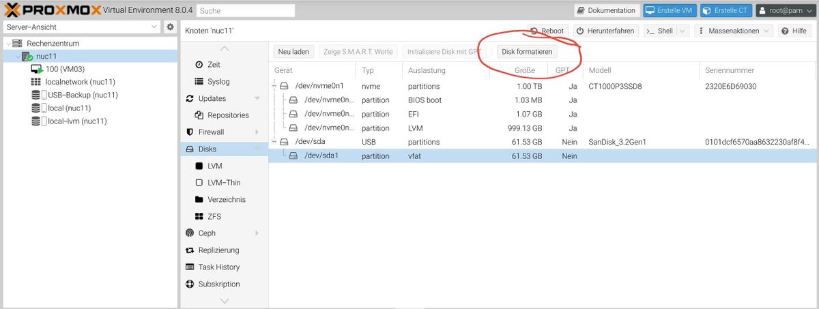Click the 100 (VM03) monitor icon
This screenshot has width=819, height=309.
click(x=37, y=69)
